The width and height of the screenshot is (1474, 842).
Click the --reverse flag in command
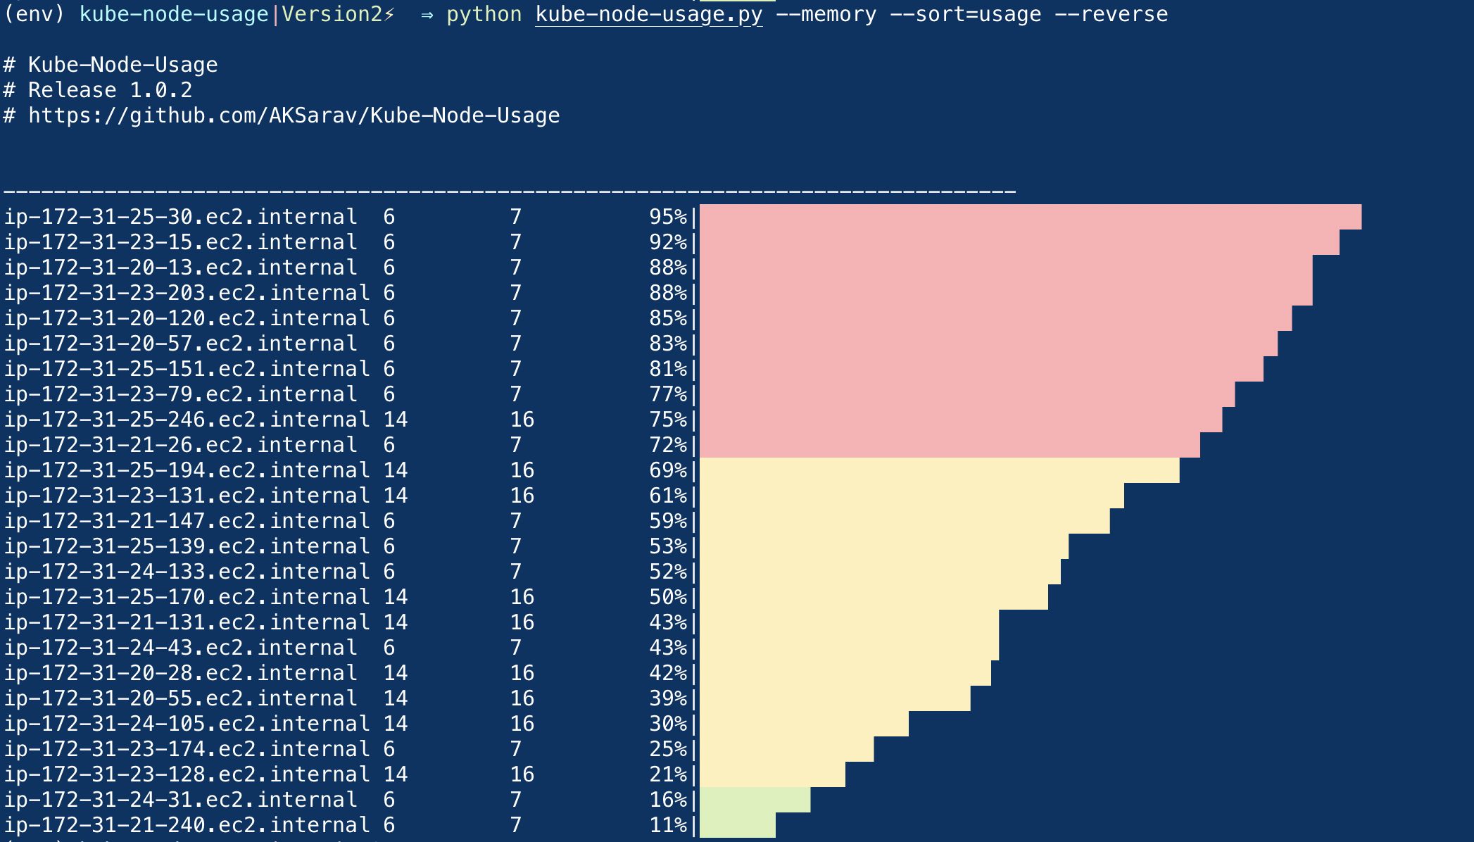1111,14
